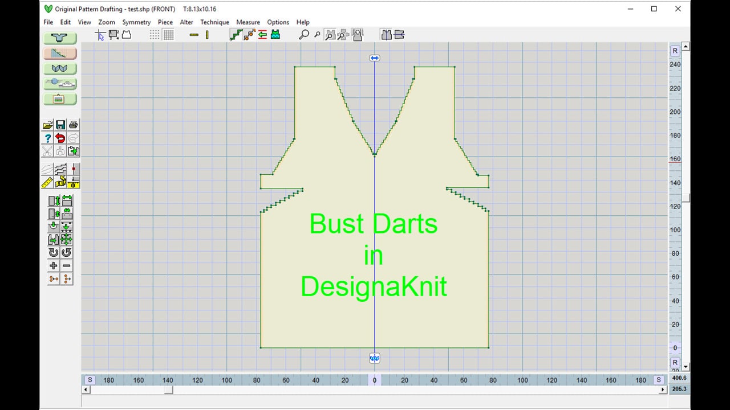The height and width of the screenshot is (410, 730).
Task: Select the pointer crosshair tool
Action: click(100, 35)
